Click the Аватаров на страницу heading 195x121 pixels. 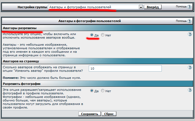tap(21, 61)
